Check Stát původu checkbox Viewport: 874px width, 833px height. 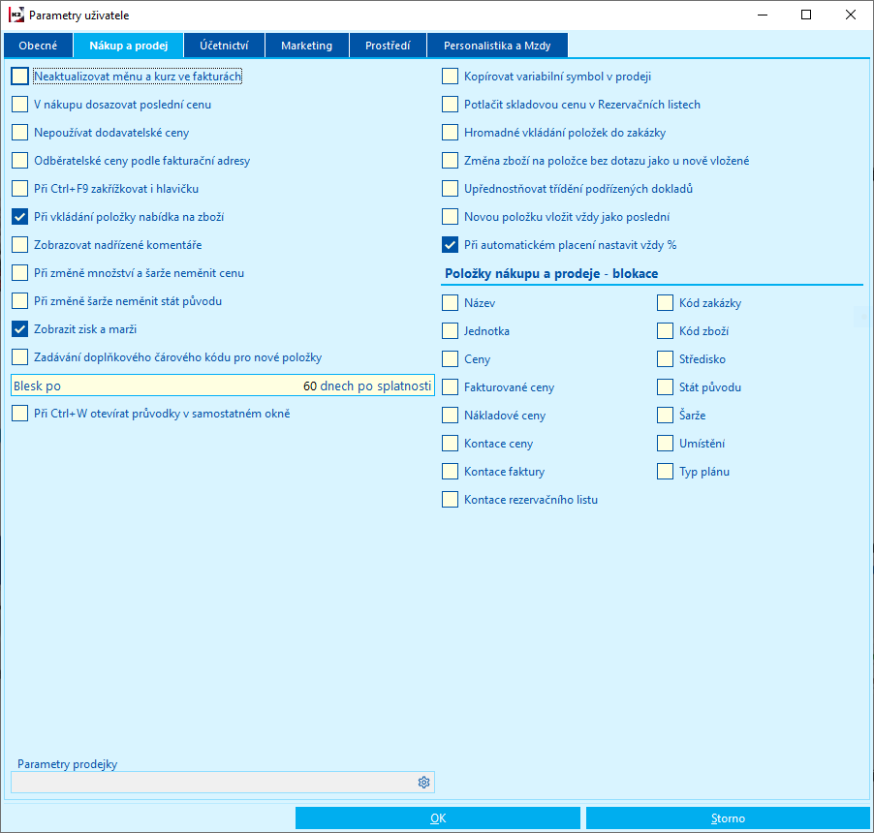[x=665, y=387]
